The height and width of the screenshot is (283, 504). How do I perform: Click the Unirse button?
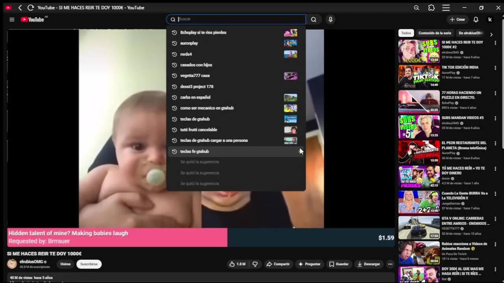(65, 264)
